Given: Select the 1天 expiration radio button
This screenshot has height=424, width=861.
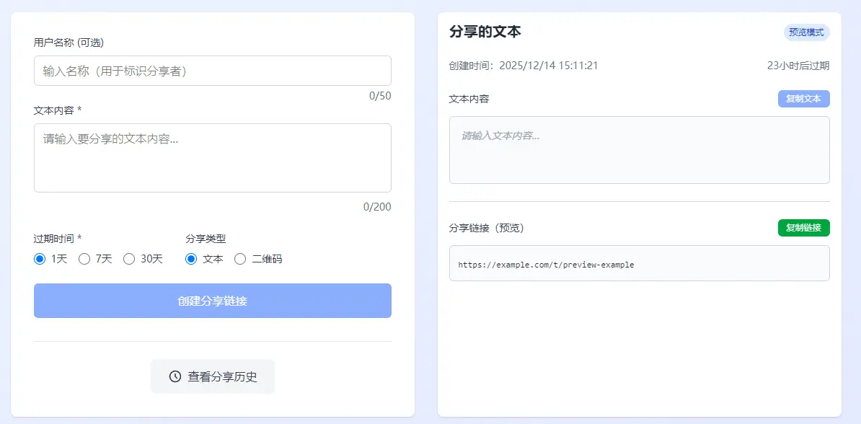Looking at the screenshot, I should [x=40, y=258].
